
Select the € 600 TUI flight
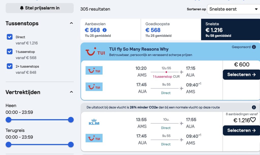pyautogui.click(x=241, y=75)
